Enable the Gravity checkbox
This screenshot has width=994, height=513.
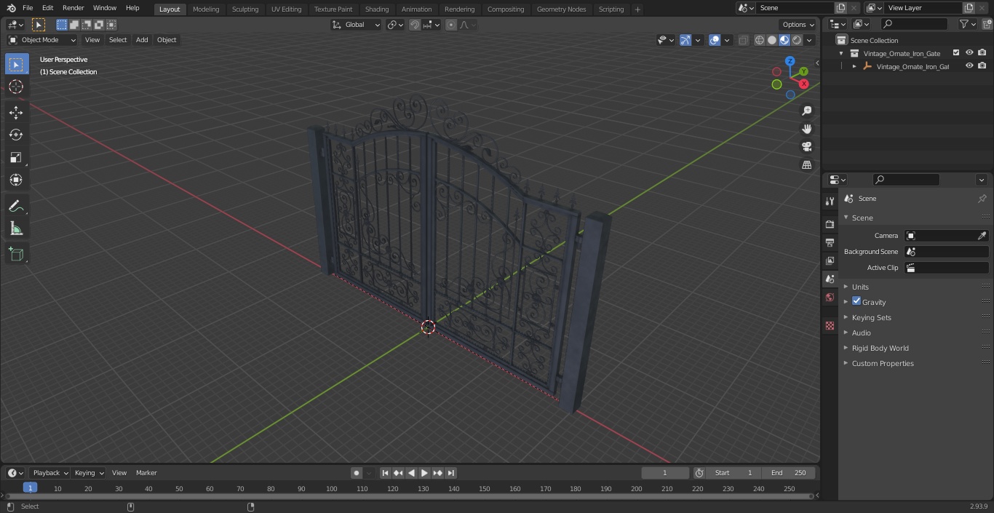click(x=856, y=301)
